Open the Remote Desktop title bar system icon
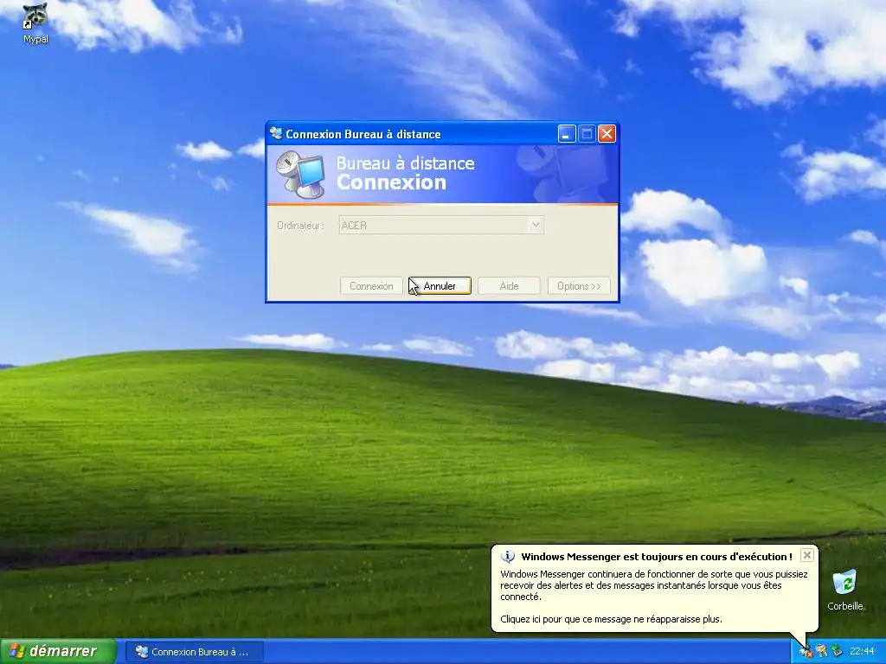The width and height of the screenshot is (886, 664). click(x=276, y=134)
